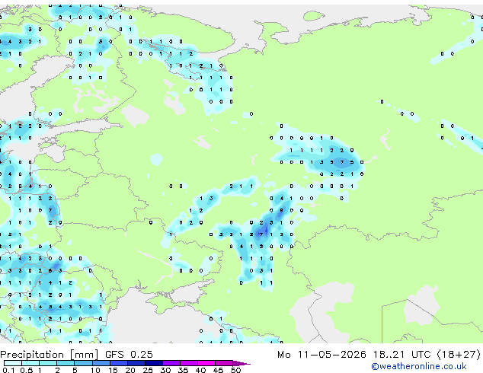Click the 'Mo 11-05-2026' date text
Viewport: 483px width, 373px height.
click(x=322, y=355)
